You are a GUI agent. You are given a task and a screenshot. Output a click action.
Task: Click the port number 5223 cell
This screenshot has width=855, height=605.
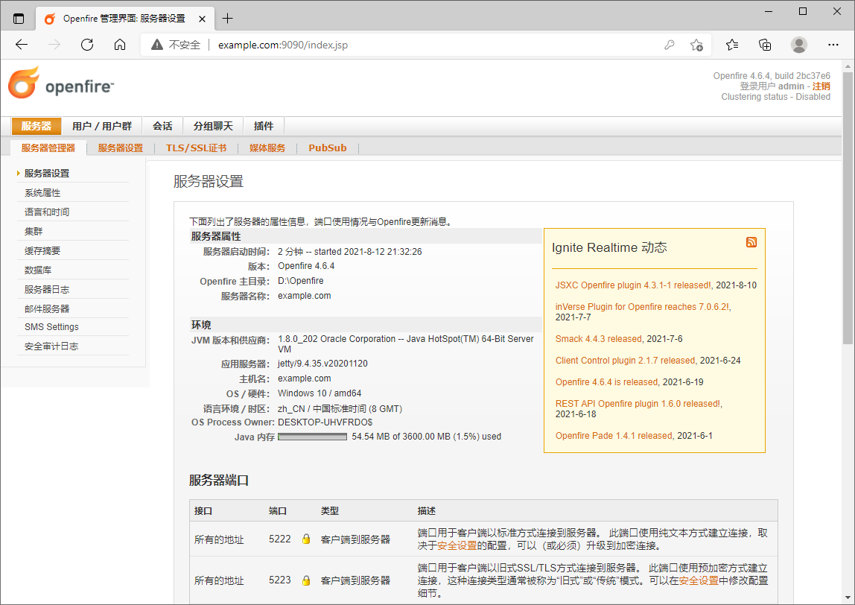tap(280, 580)
